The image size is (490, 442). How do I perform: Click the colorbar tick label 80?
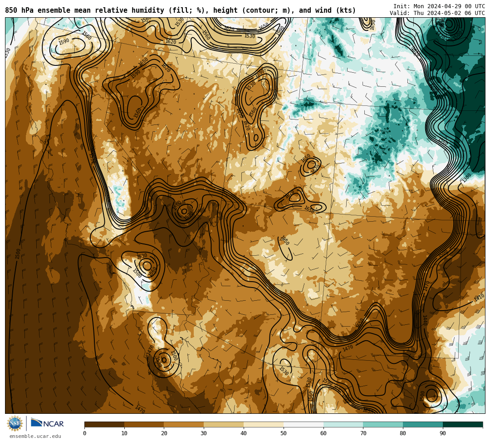pyautogui.click(x=403, y=433)
